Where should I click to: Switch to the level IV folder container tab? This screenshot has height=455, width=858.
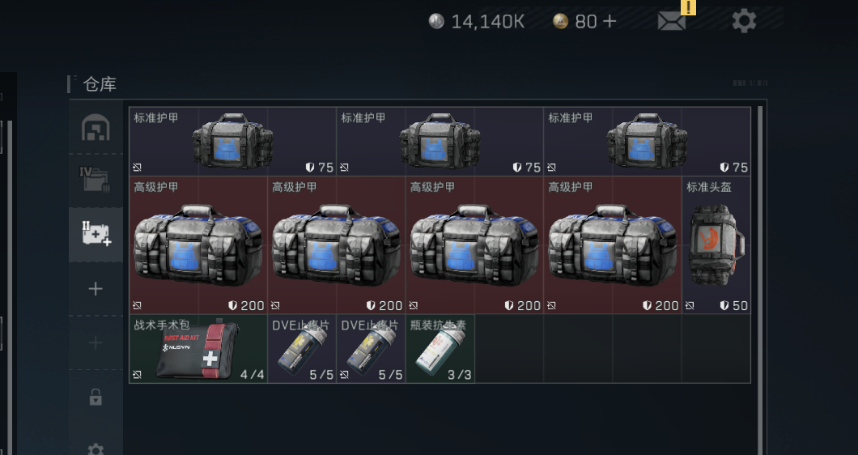[95, 180]
